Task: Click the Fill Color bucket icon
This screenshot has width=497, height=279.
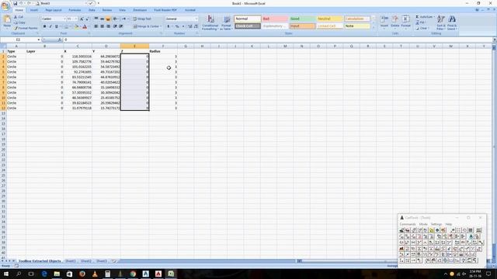Action: click(x=76, y=26)
